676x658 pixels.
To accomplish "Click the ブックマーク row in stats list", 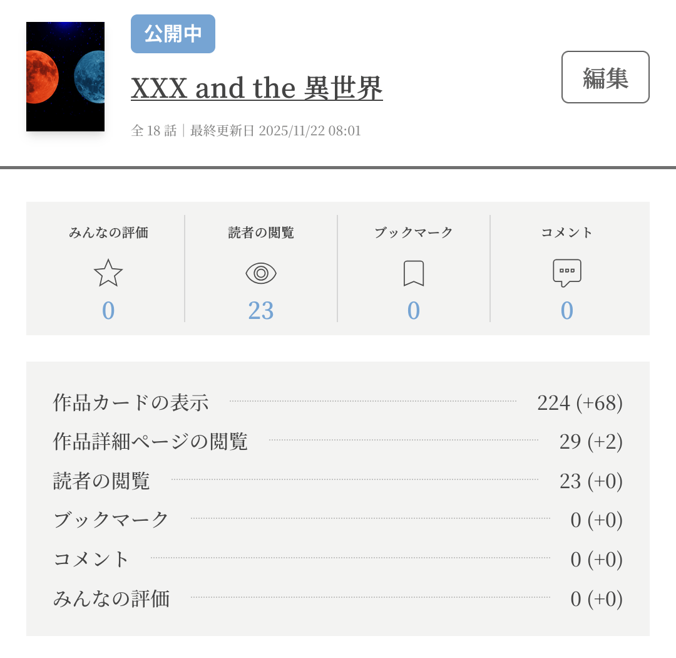I will [x=111, y=520].
